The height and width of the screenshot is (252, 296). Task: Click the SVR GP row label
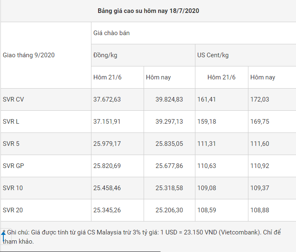(x=14, y=166)
